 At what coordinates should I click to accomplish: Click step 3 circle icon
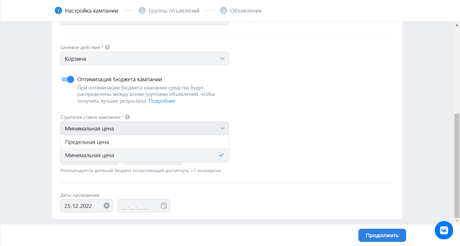point(223,11)
